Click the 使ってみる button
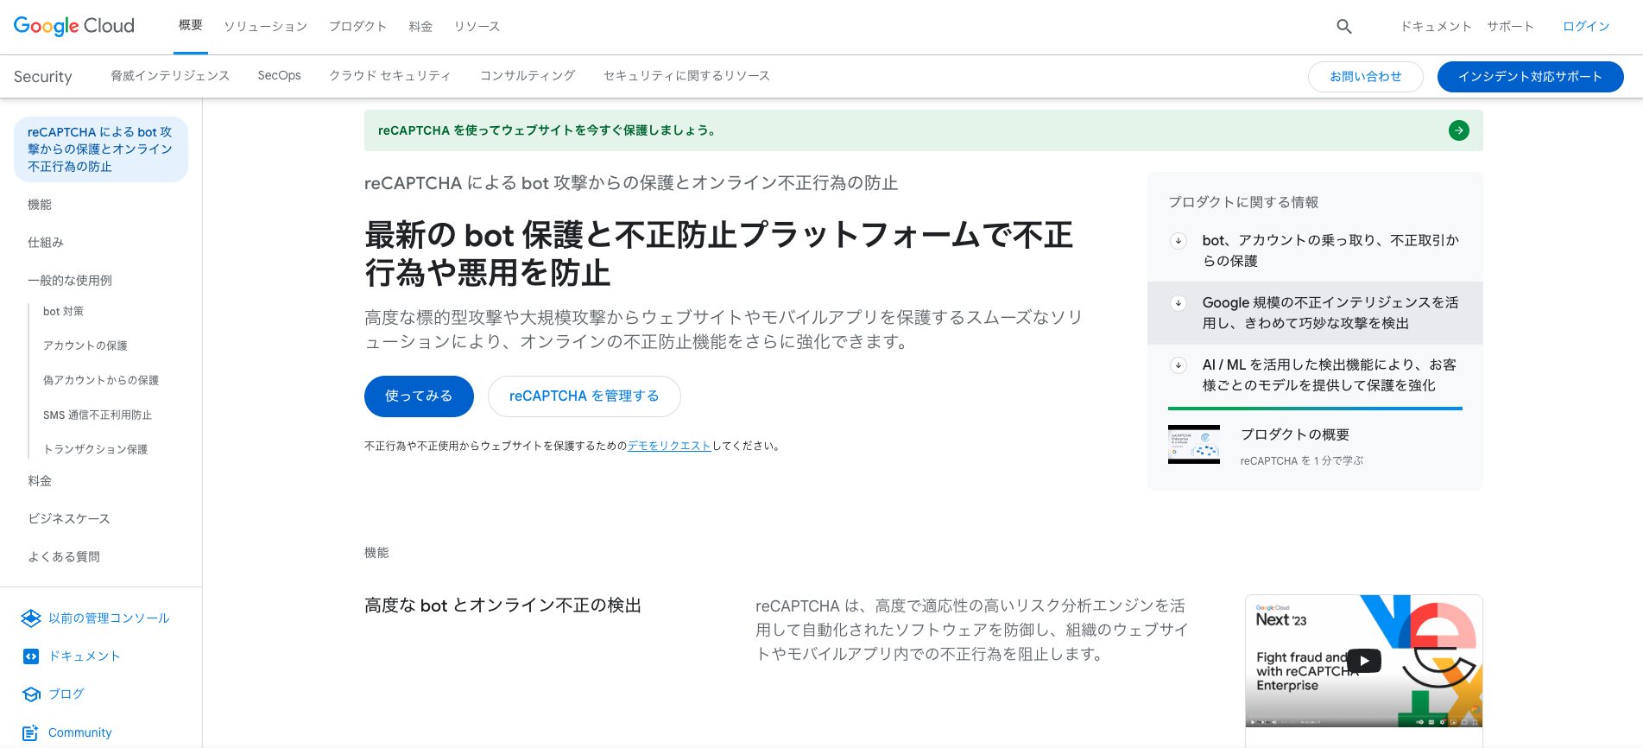This screenshot has height=748, width=1643. pos(419,396)
